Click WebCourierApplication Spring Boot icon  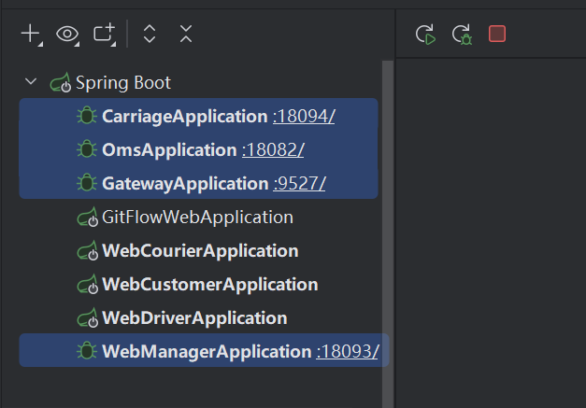88,250
